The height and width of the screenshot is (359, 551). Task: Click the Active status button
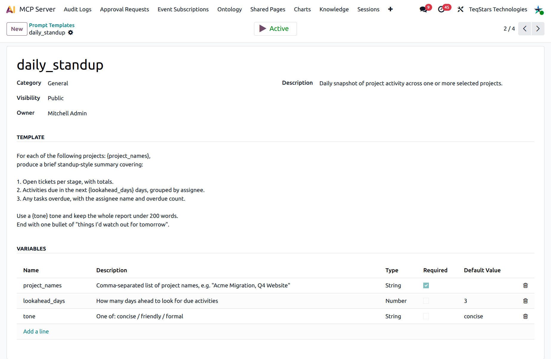pyautogui.click(x=275, y=29)
